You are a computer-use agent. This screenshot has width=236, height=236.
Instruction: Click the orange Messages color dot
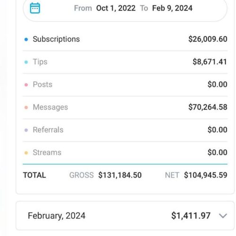pyautogui.click(x=26, y=108)
